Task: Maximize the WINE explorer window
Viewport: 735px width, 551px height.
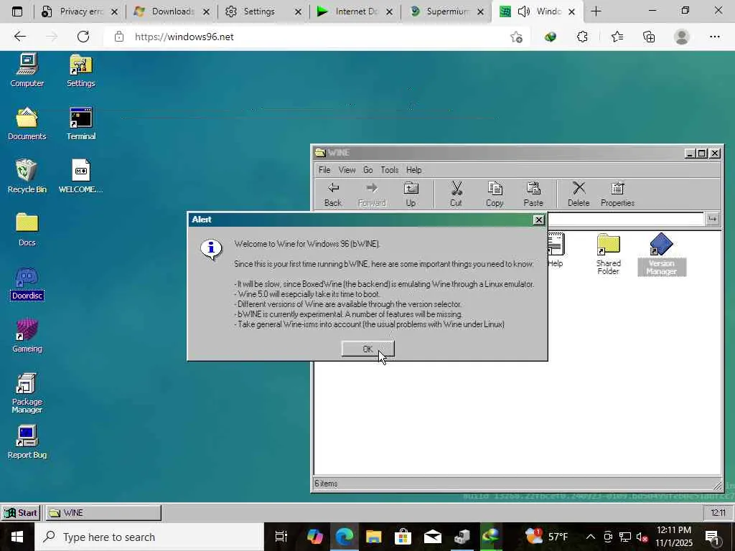Action: point(702,154)
